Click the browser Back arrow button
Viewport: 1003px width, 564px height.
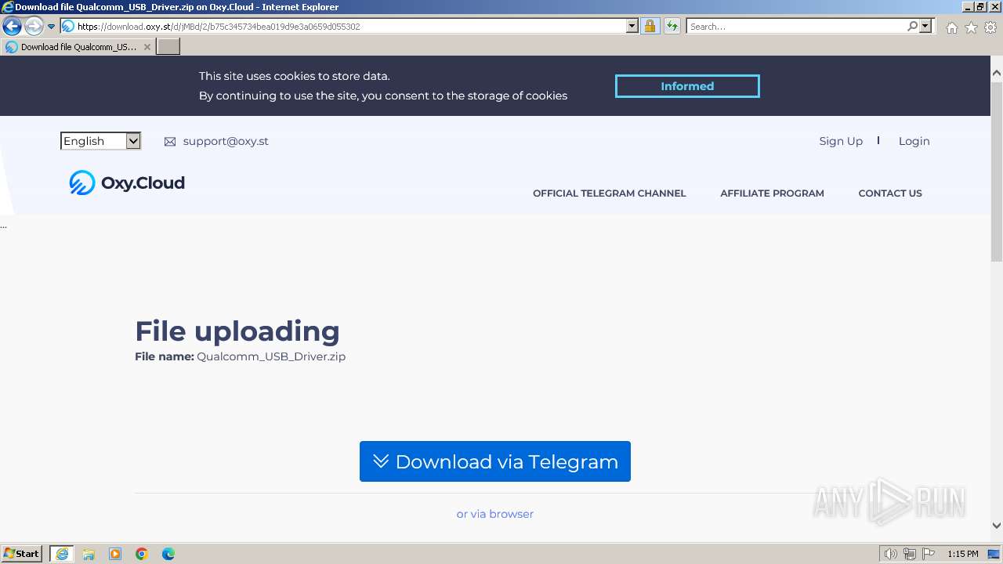pyautogui.click(x=13, y=26)
